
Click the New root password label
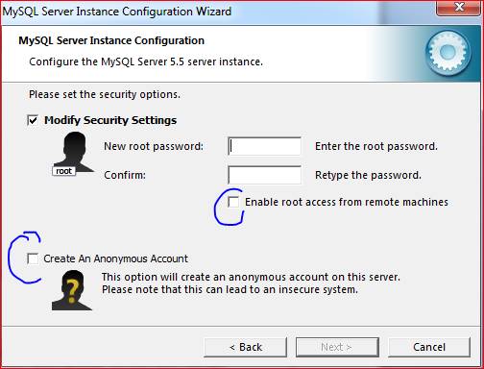154,146
